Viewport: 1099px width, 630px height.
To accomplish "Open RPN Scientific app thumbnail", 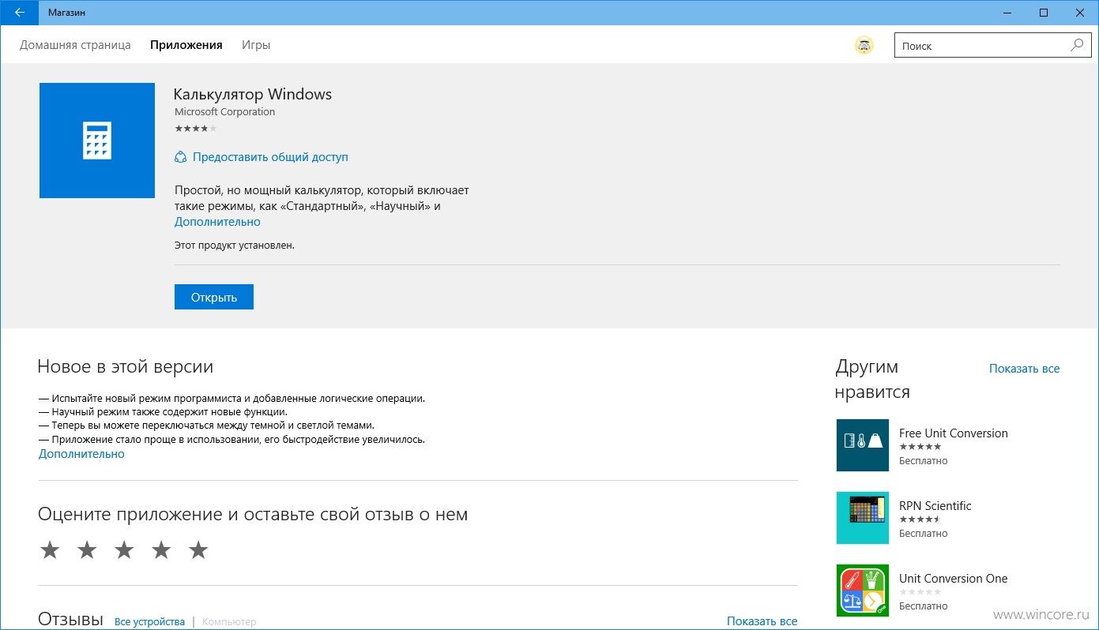I will [x=863, y=518].
